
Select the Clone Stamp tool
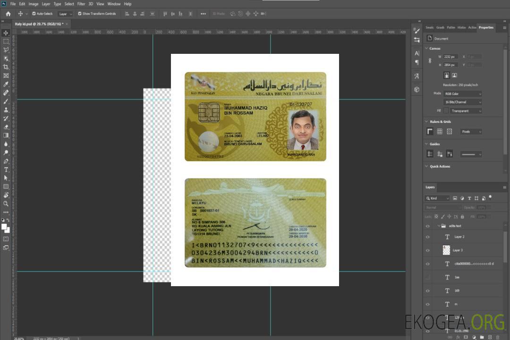(x=6, y=110)
